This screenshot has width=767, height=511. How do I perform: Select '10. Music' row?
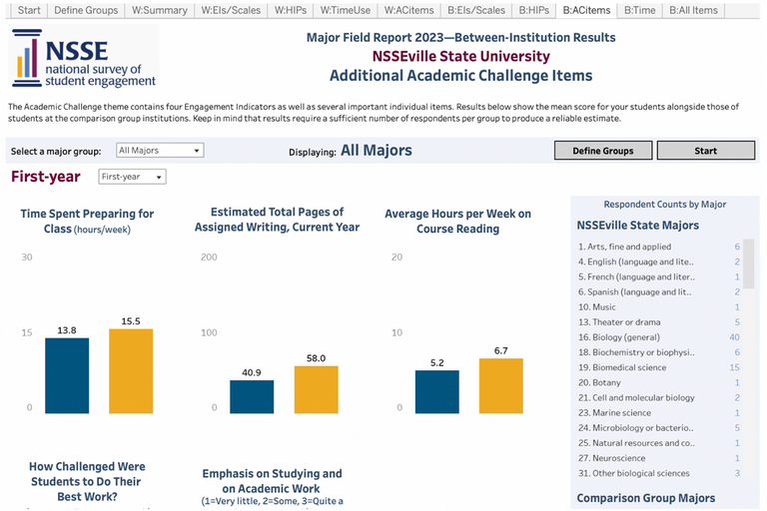tap(658, 307)
